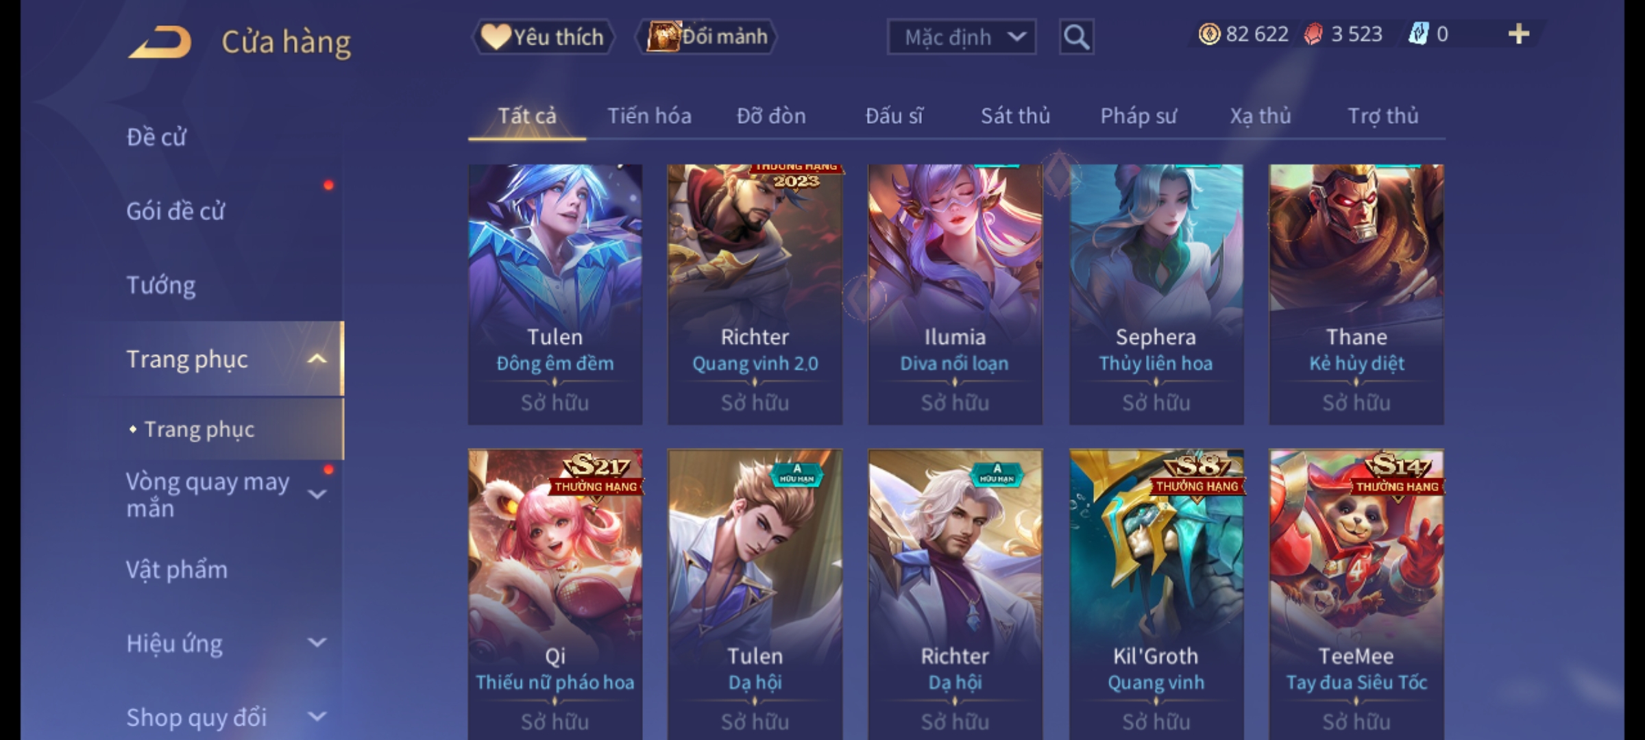Open Yêu thích favorites heart button
Screen dimensions: 1645x740
coord(543,36)
